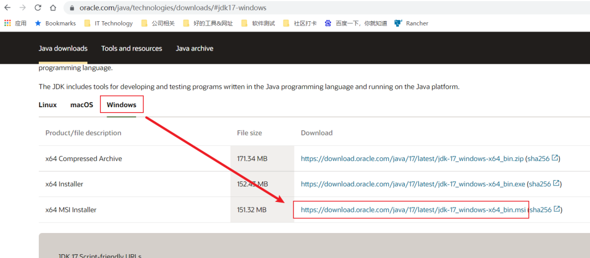Open the Rancher bookmark
590x258 pixels.
411,23
